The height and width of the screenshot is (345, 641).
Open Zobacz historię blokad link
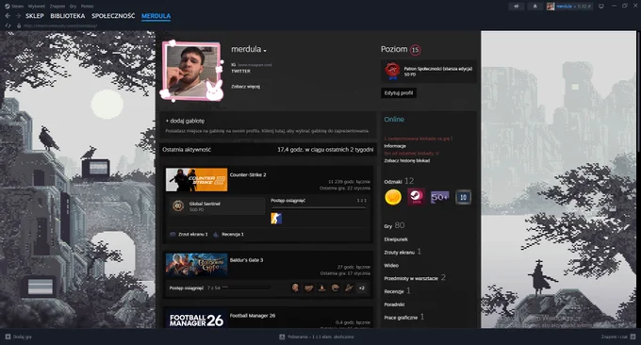coord(407,160)
